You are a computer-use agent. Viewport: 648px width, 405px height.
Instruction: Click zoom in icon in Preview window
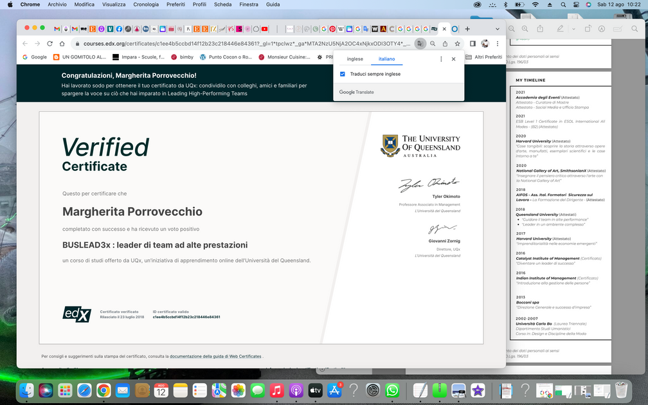coord(525,29)
